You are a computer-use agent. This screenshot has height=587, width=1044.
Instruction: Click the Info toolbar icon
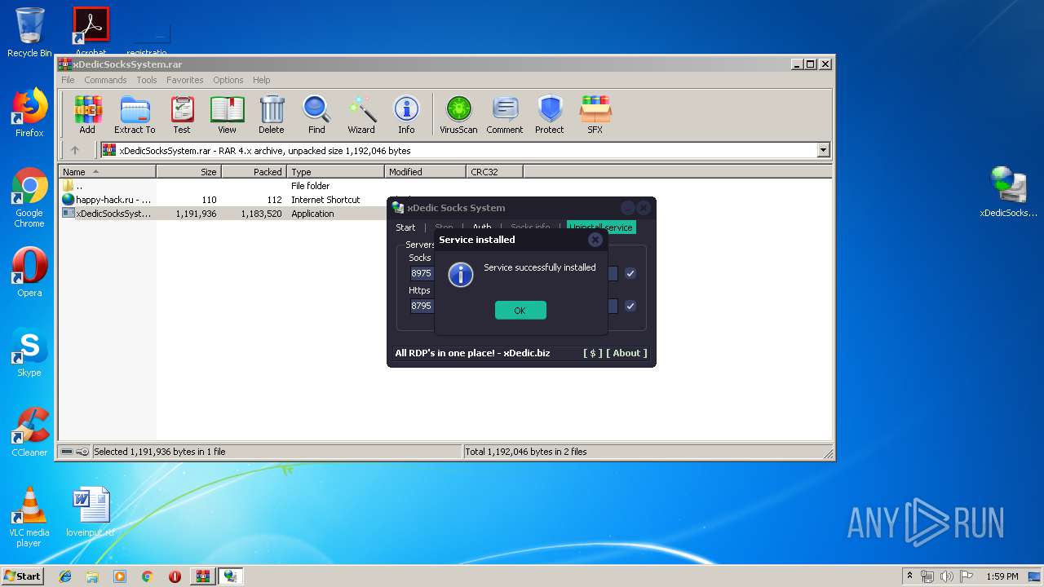point(406,114)
